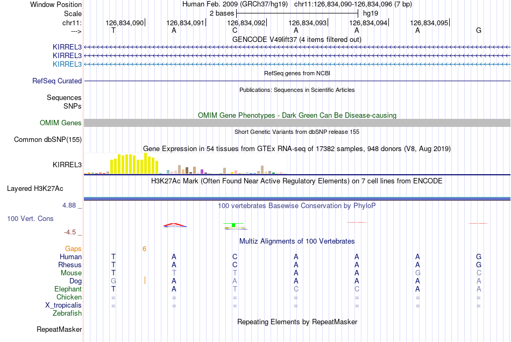Click the Window Position track label
Screen dimensions: 511x342
pyautogui.click(x=56, y=4)
